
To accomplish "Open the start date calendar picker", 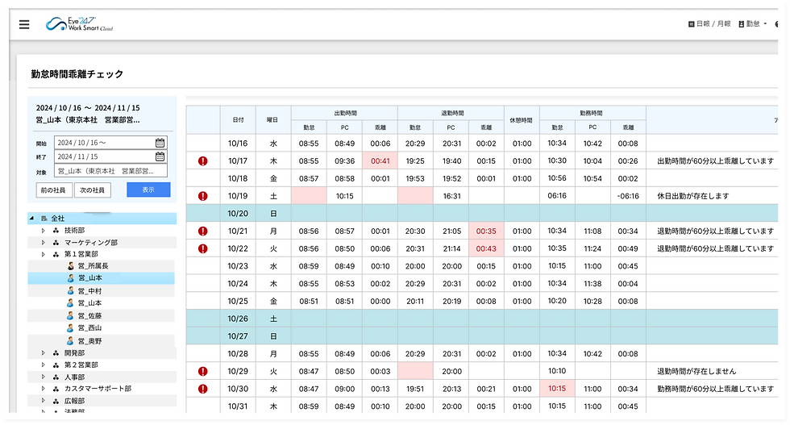I will [160, 143].
